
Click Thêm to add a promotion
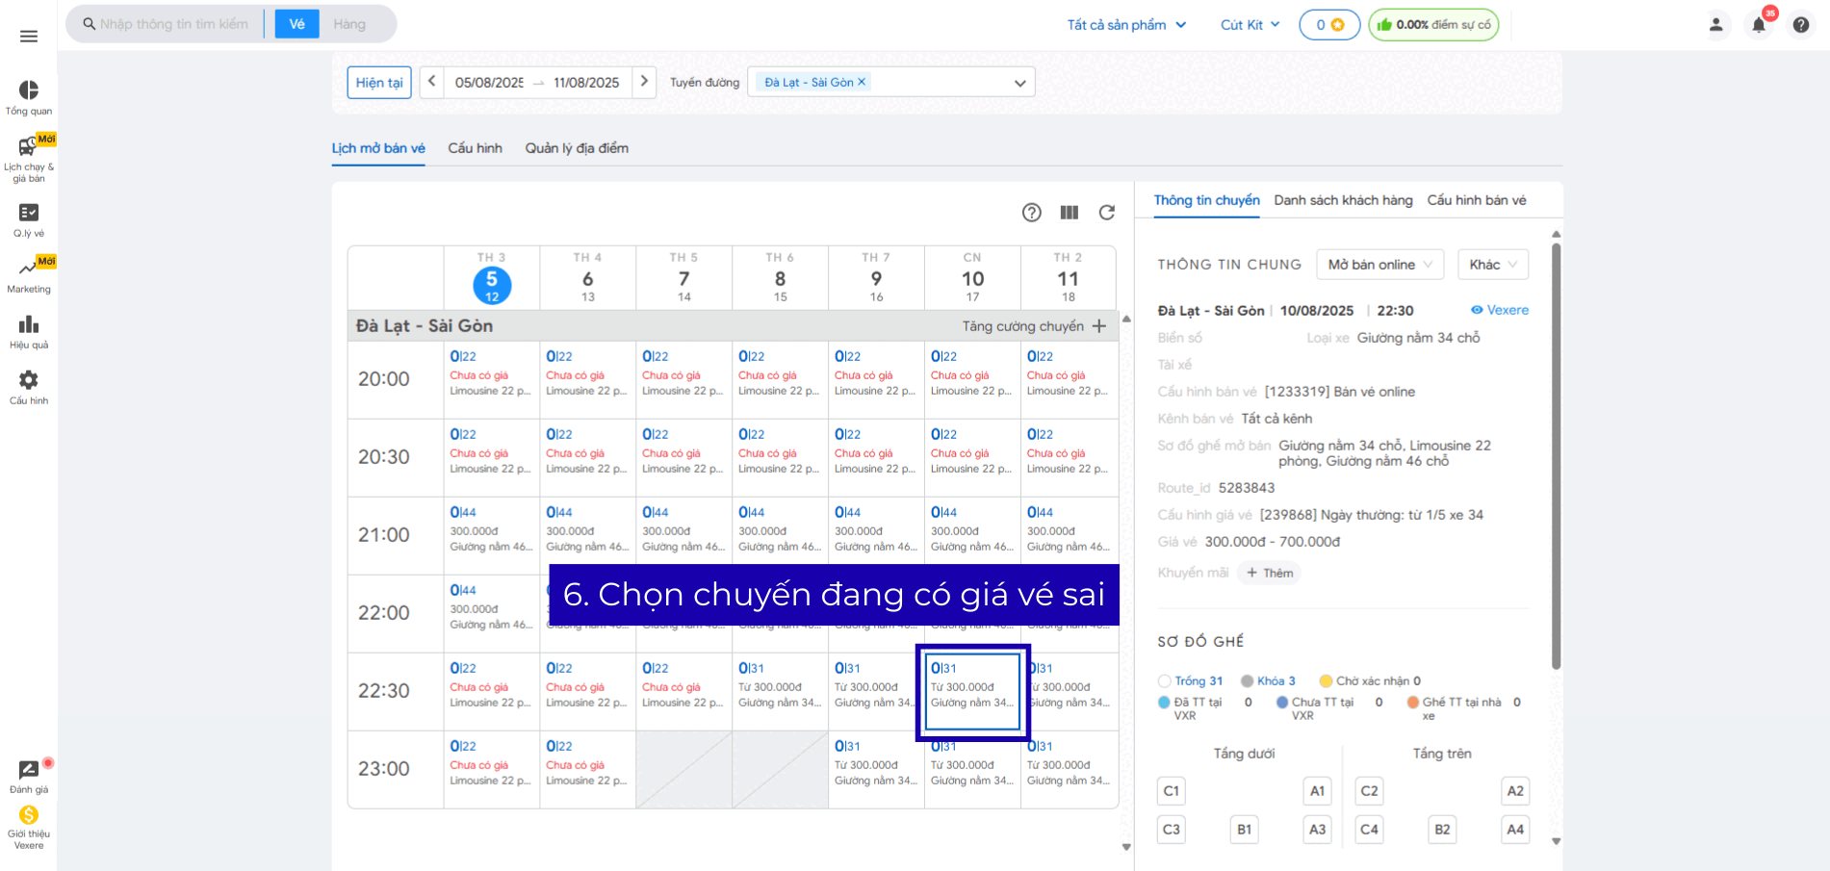(1270, 573)
